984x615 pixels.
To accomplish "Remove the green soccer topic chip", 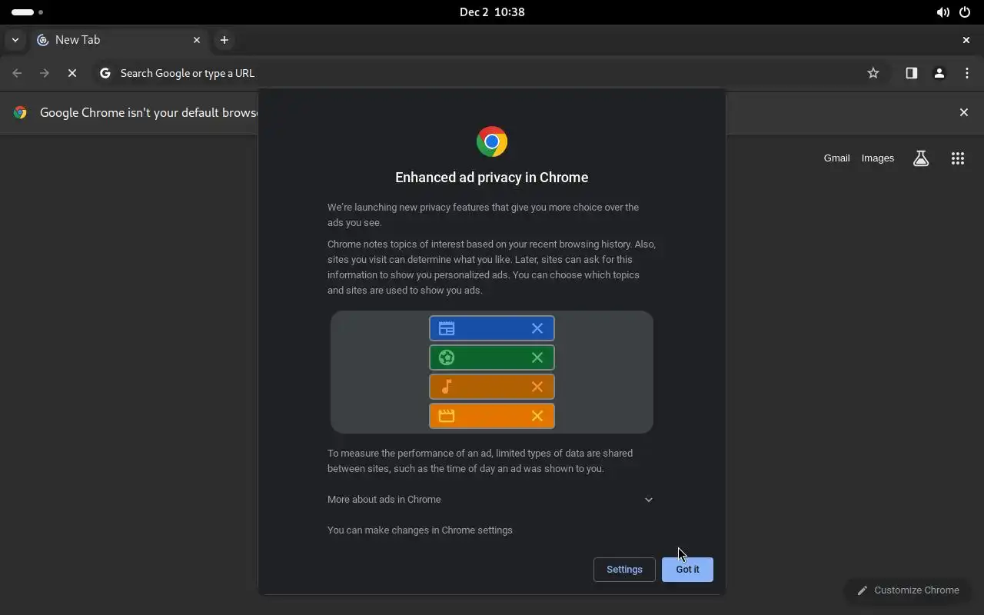I will tap(537, 357).
